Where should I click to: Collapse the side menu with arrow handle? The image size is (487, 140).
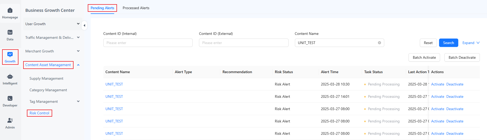pyautogui.click(x=84, y=25)
